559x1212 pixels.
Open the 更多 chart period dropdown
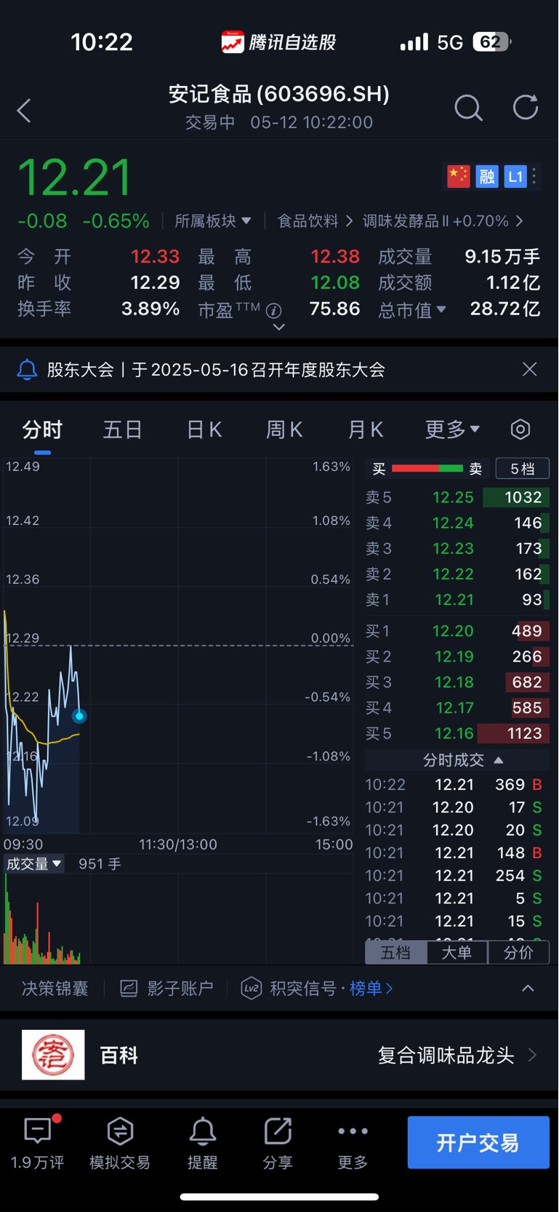pos(452,429)
